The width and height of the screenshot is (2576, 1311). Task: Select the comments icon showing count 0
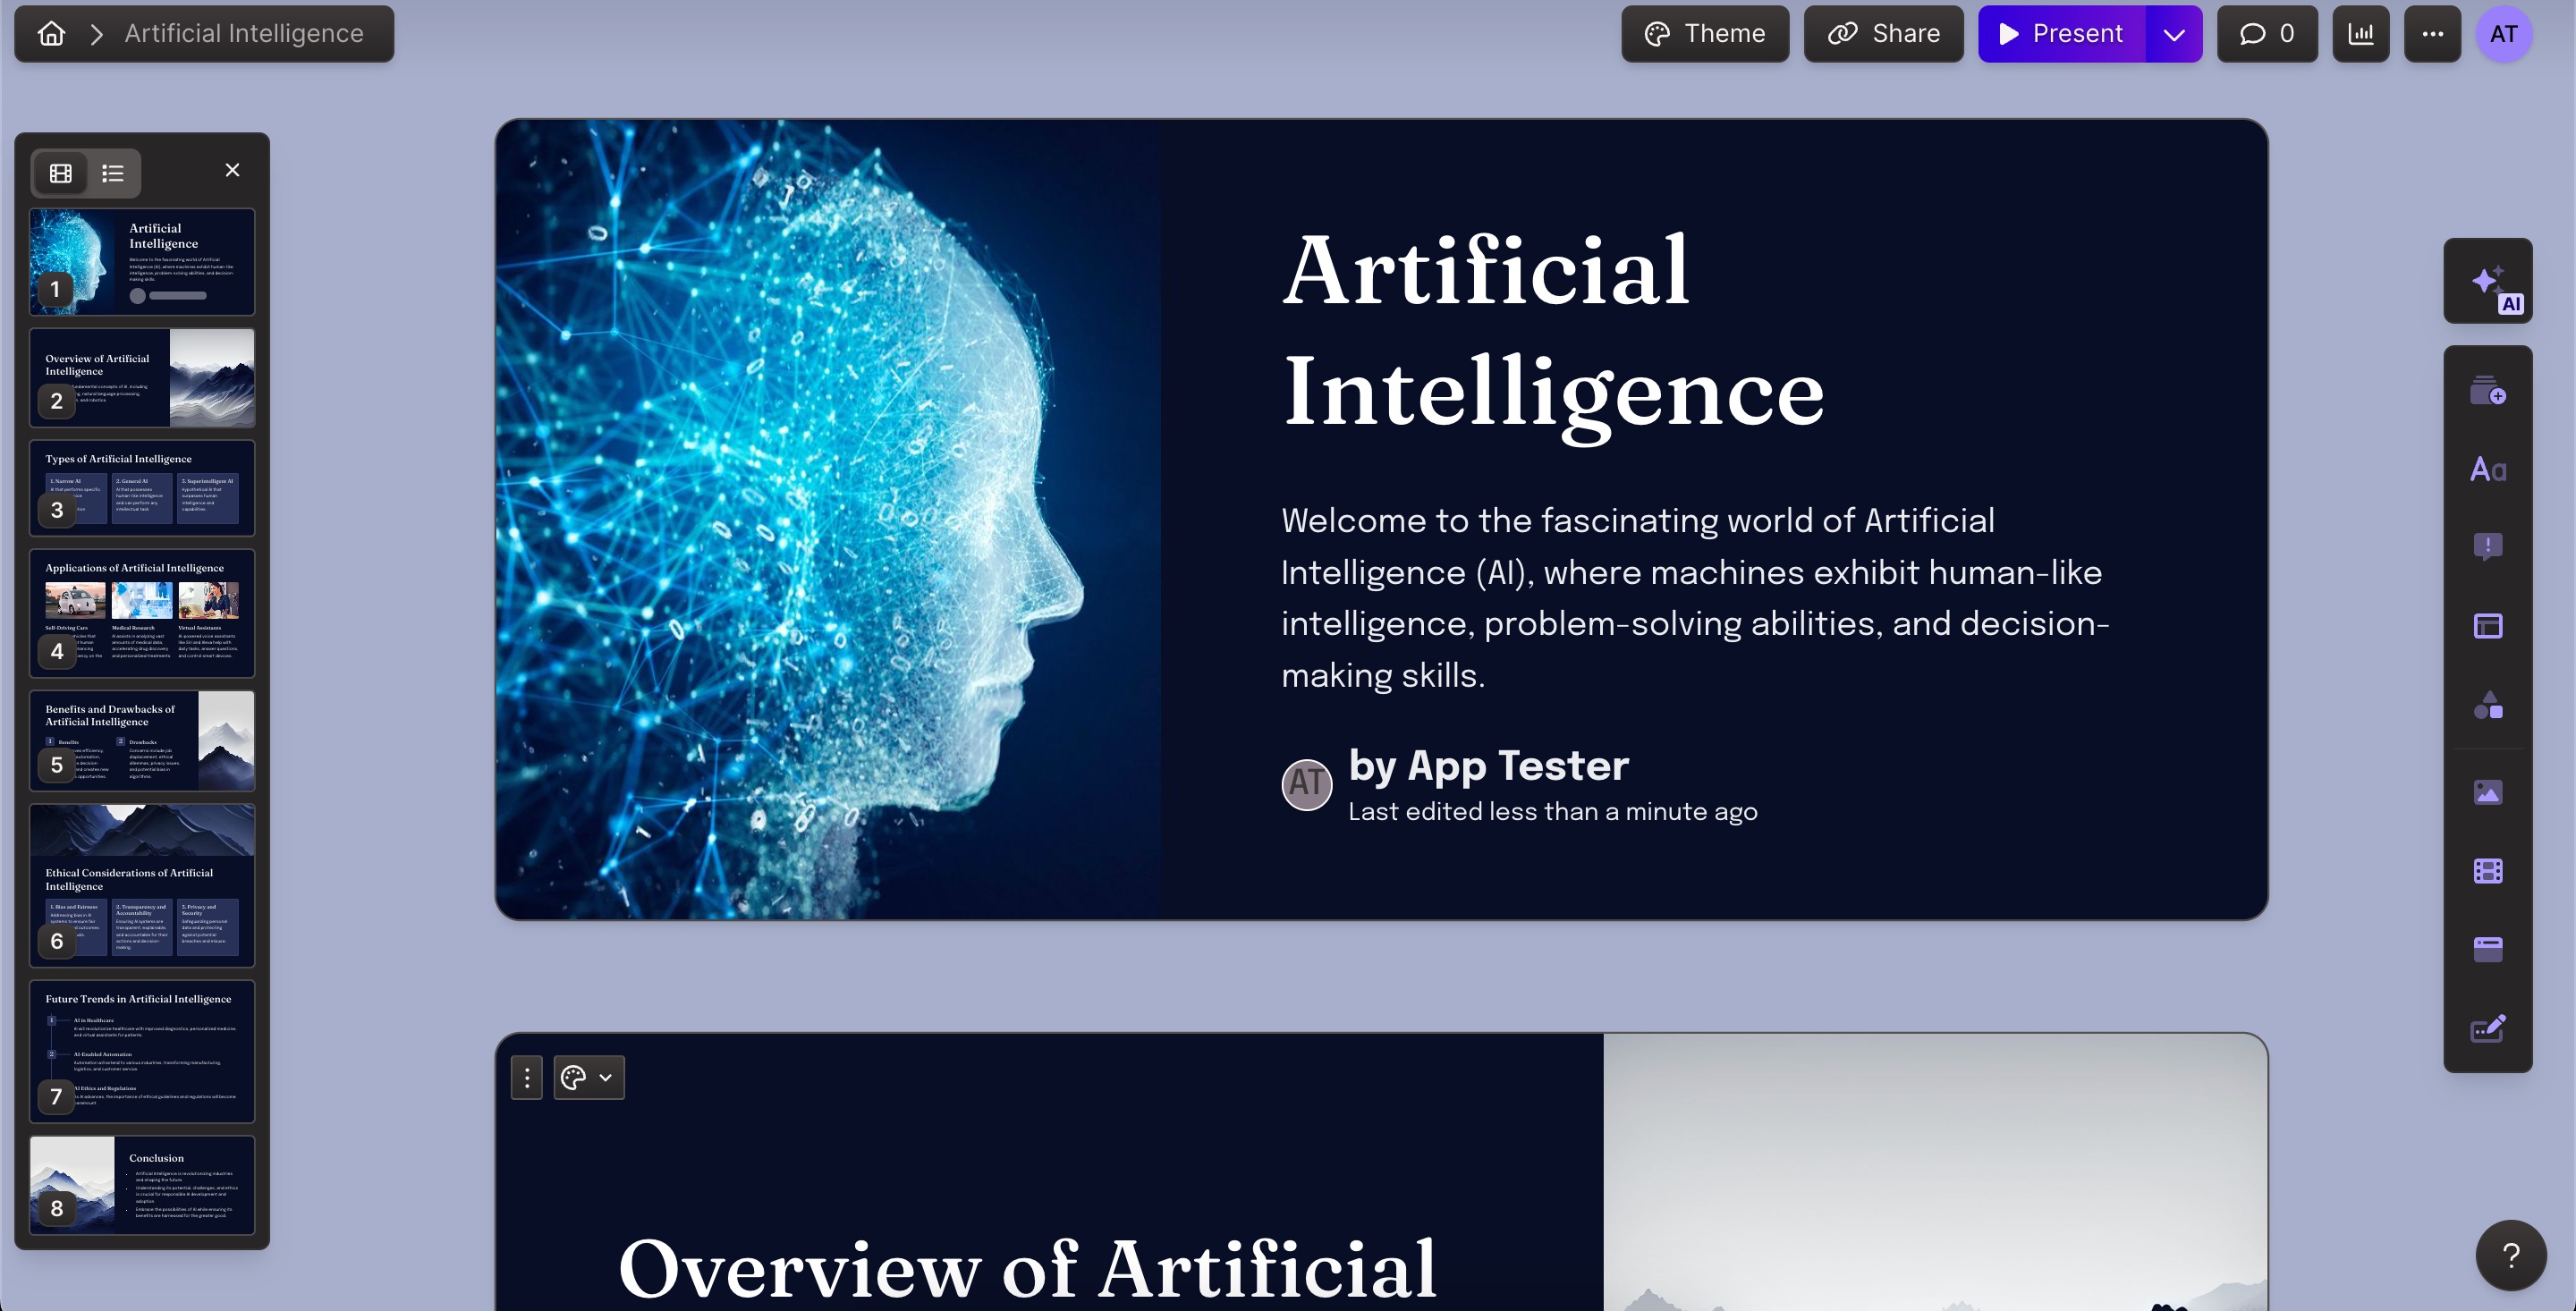click(x=2268, y=33)
